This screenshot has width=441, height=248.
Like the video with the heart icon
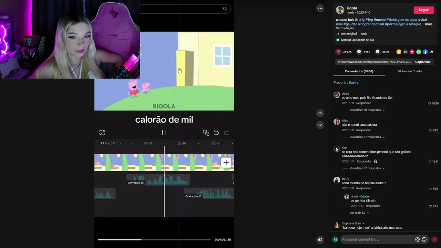point(338,52)
